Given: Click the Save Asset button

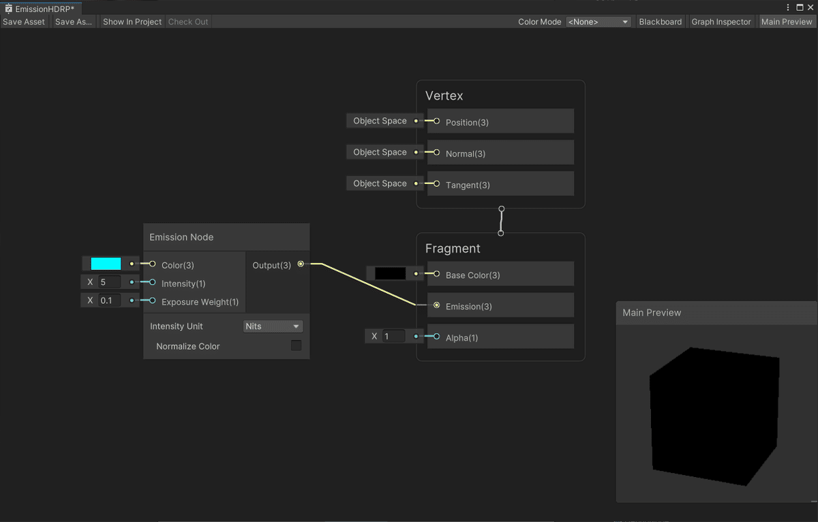Looking at the screenshot, I should (x=24, y=21).
